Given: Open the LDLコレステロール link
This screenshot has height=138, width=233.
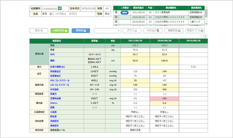Looking at the screenshot, I should [59, 85].
